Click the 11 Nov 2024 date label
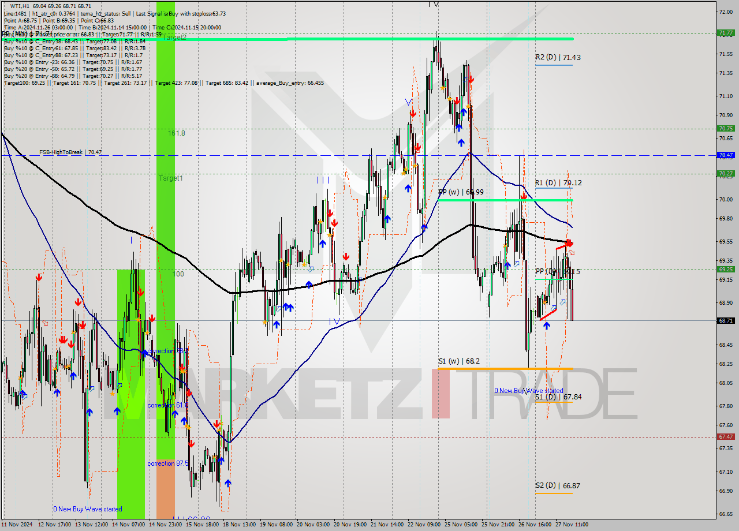The height and width of the screenshot is (531, 739). [18, 525]
